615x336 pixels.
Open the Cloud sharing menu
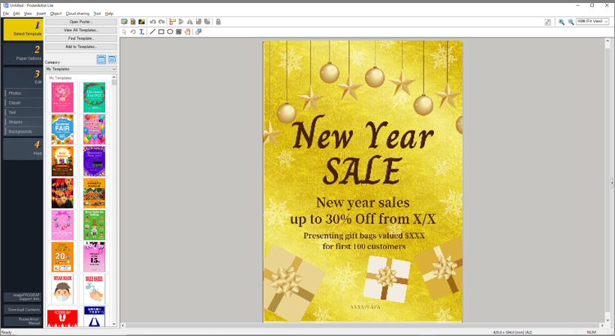pyautogui.click(x=77, y=13)
